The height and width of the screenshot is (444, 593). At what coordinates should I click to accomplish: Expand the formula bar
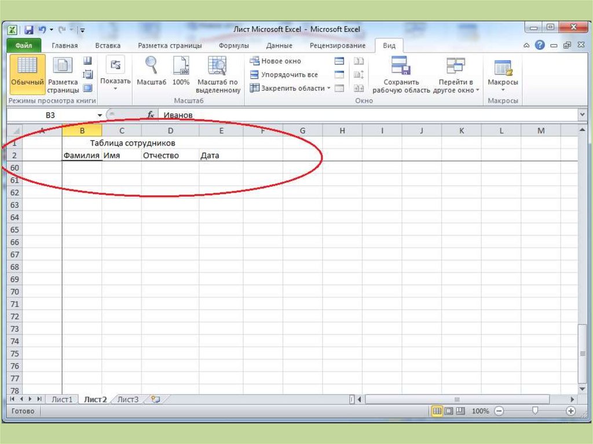point(582,114)
